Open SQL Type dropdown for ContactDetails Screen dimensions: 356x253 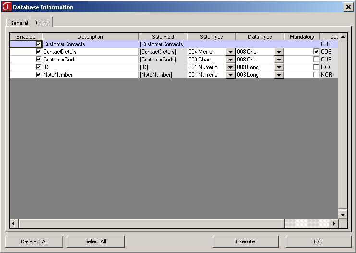[x=231, y=52]
